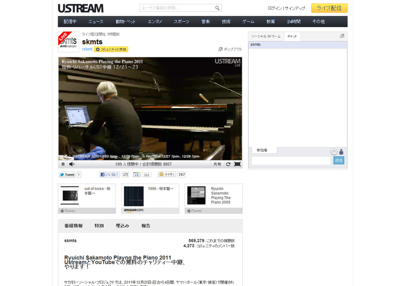This screenshot has height=286, width=401.
Task: Click the Facebook いいね! like button
Action: coord(109,175)
